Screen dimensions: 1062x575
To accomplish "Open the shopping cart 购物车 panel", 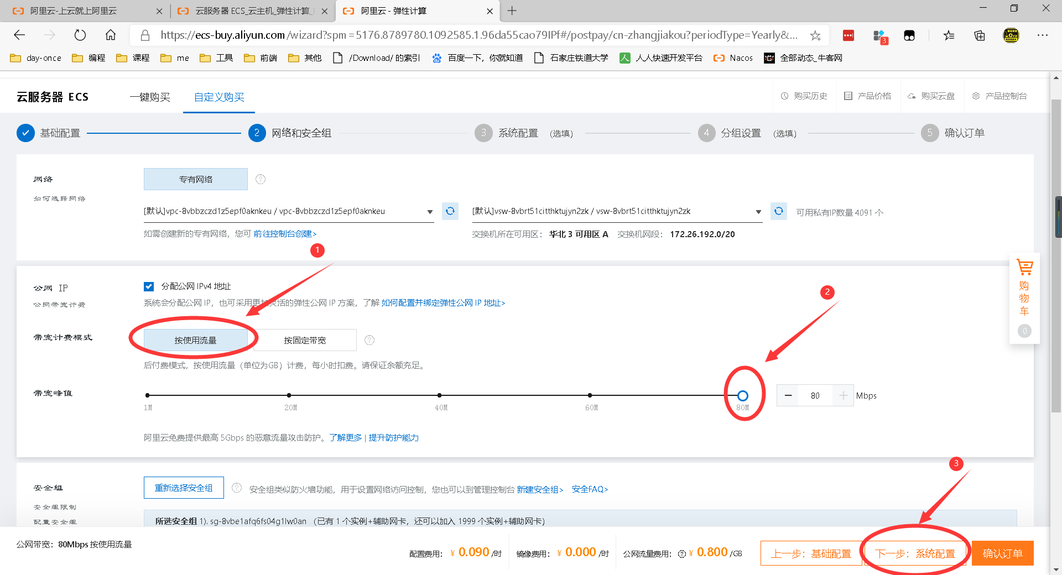I will 1024,297.
